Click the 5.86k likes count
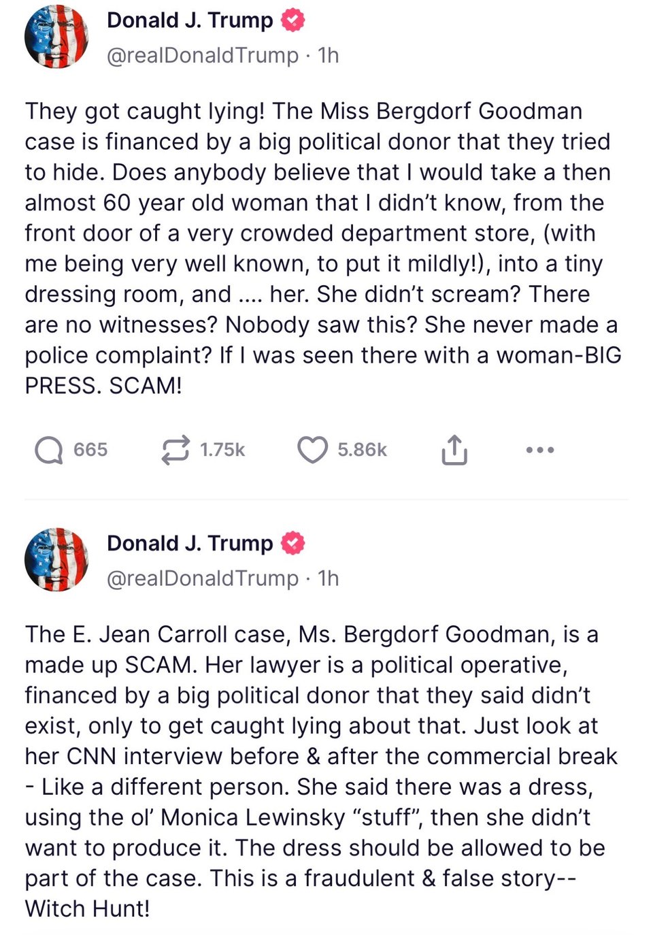 (362, 450)
